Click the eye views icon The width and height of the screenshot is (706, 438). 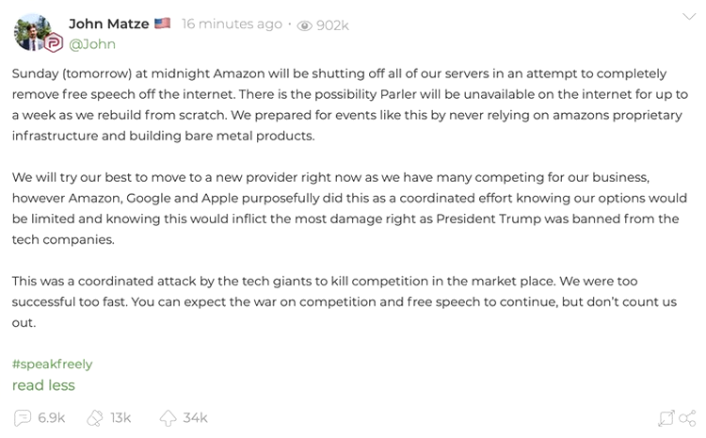pyautogui.click(x=305, y=25)
